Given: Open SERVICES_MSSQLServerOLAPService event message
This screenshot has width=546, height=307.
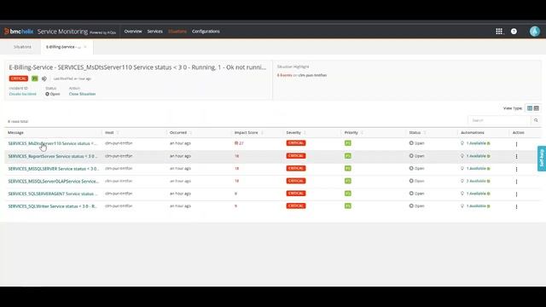Looking at the screenshot, I should tap(53, 182).
